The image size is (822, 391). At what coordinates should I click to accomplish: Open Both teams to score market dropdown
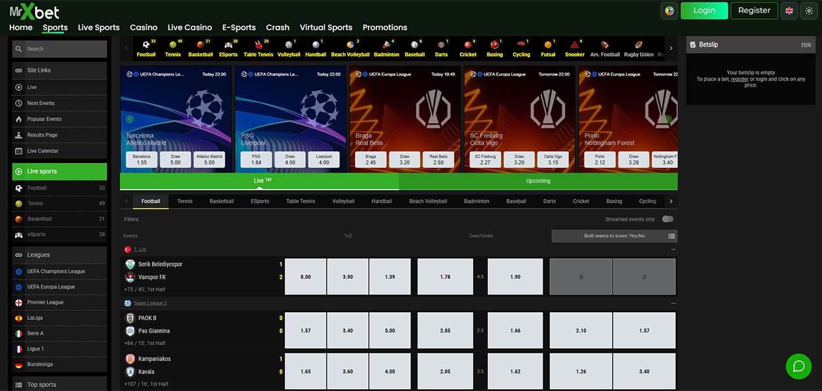point(614,236)
